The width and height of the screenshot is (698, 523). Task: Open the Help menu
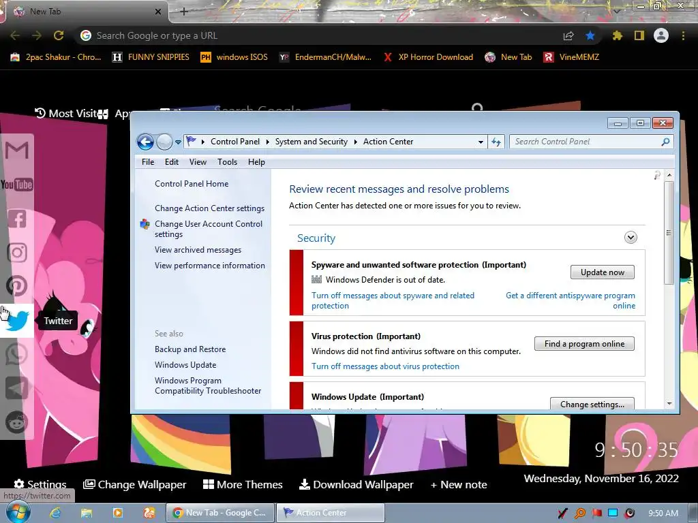(256, 162)
